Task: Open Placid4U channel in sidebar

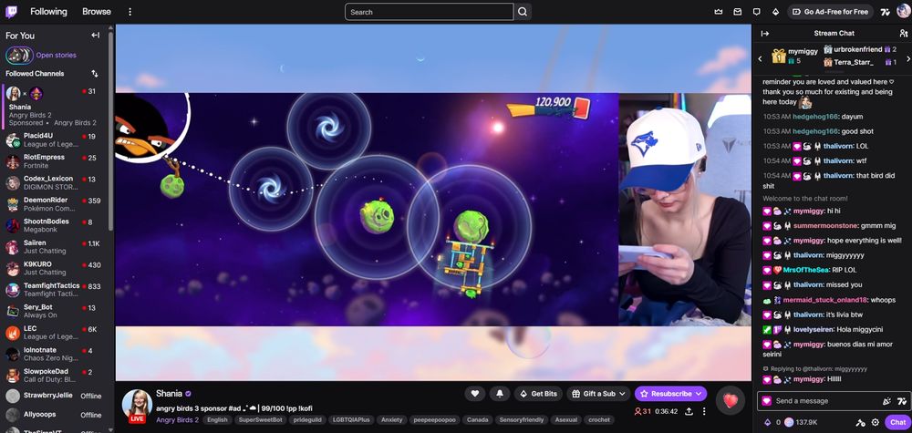Action: click(55, 140)
